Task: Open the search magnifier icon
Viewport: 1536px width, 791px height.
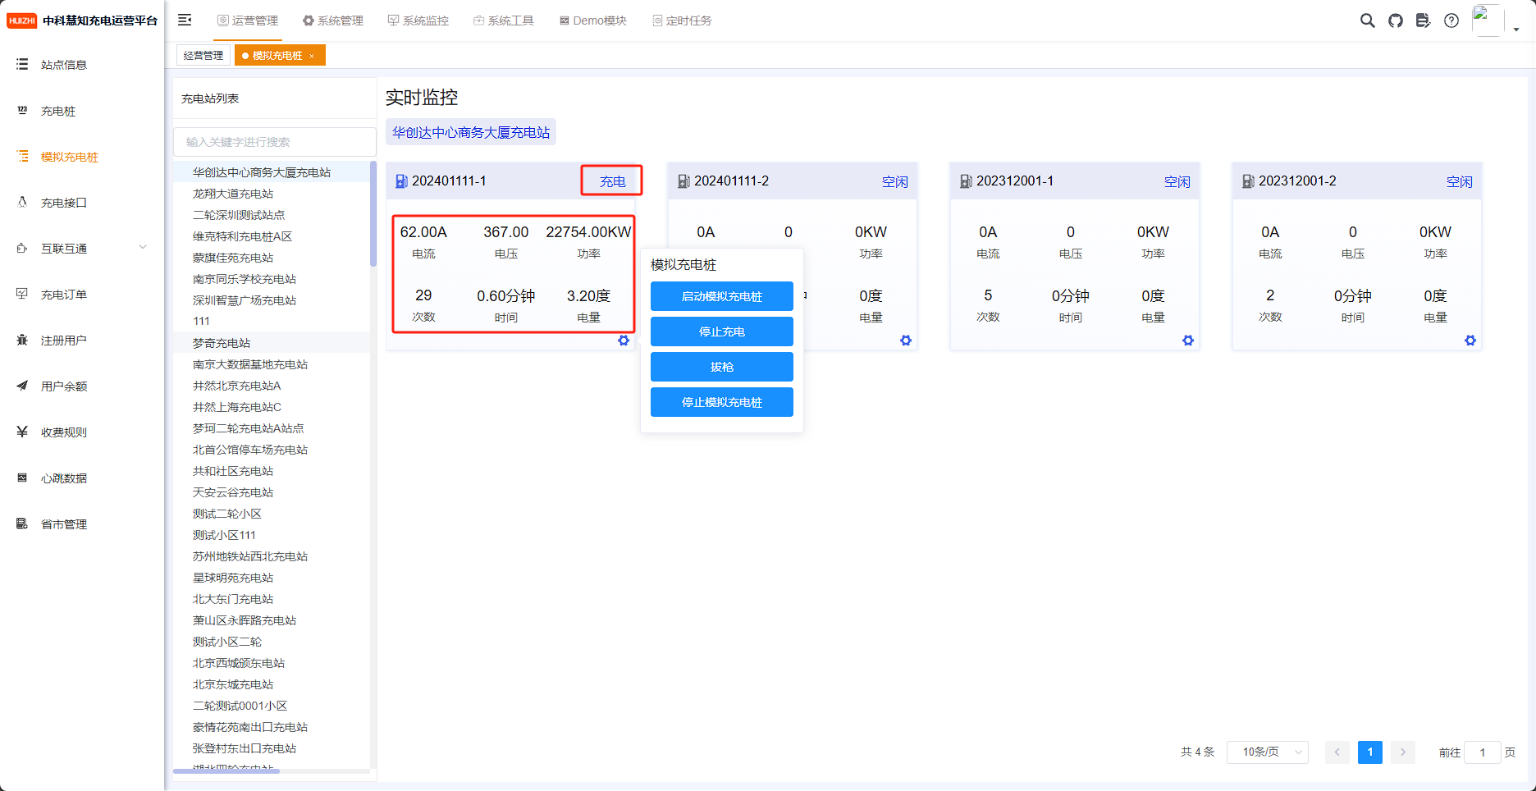Action: pyautogui.click(x=1367, y=21)
